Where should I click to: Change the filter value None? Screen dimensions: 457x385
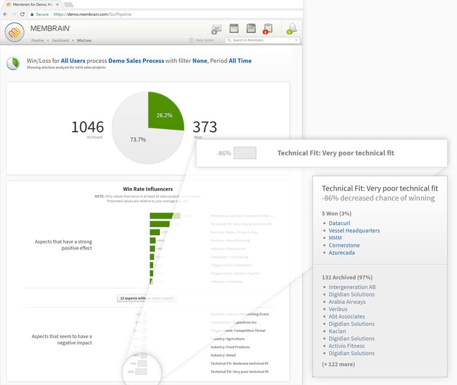199,61
